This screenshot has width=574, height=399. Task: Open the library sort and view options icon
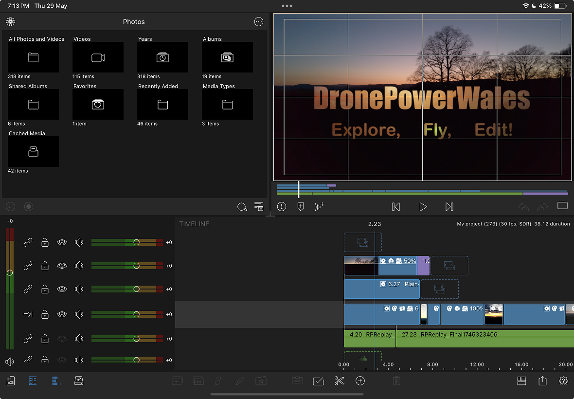click(x=259, y=206)
